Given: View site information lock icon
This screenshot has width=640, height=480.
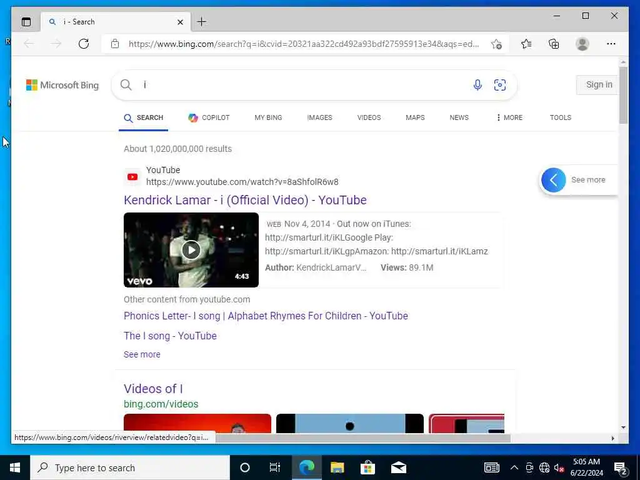Looking at the screenshot, I should (115, 44).
